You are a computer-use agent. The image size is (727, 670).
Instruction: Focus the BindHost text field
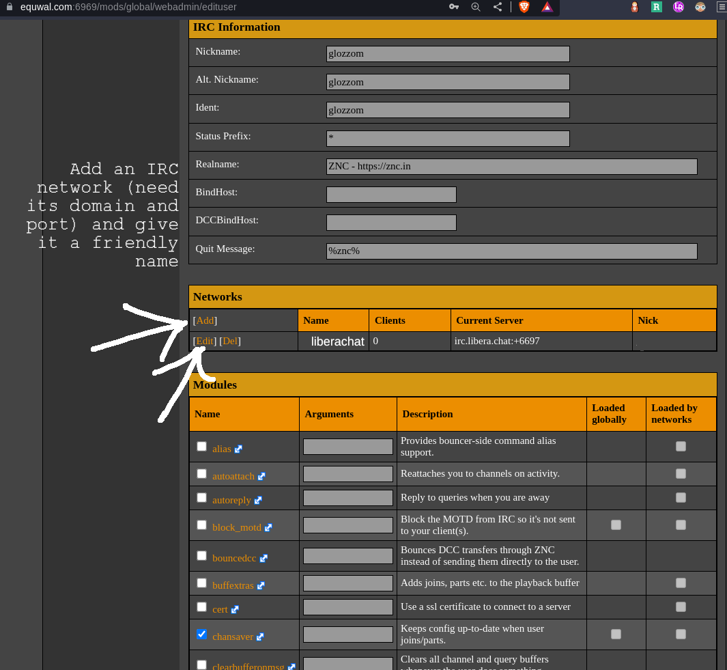(391, 195)
